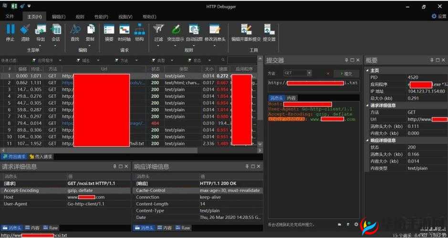Open the GET method combo box in submitter

[x=297, y=73]
